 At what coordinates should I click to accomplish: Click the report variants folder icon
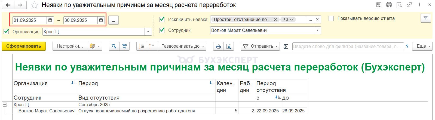[x=92, y=46]
